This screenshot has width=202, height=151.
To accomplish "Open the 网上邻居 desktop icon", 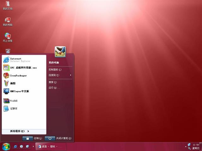I will 8,37.
